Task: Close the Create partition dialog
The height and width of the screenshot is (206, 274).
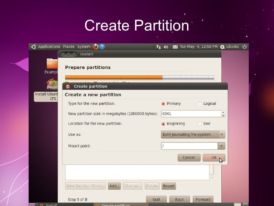Action: click(68, 86)
